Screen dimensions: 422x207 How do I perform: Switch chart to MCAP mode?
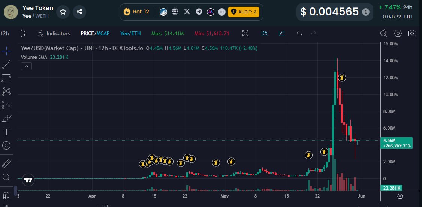[103, 33]
